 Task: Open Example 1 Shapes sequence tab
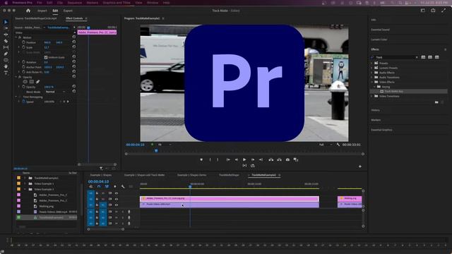[x=100, y=175]
